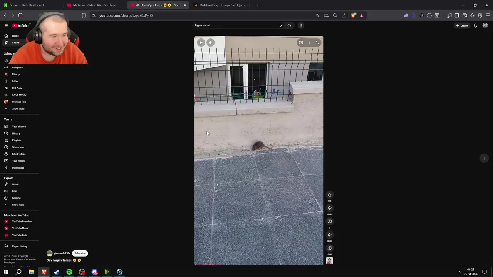Bookmark this page with the bookmark icon
493x277 pixels.
tap(84, 15)
